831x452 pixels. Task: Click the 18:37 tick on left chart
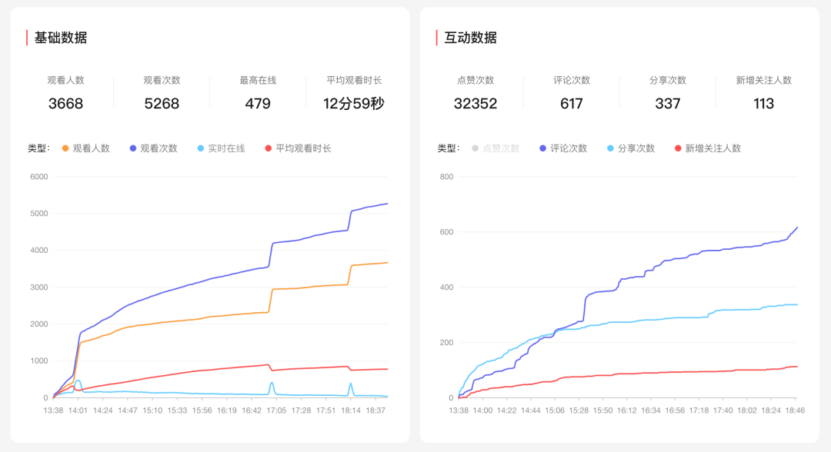tap(375, 410)
